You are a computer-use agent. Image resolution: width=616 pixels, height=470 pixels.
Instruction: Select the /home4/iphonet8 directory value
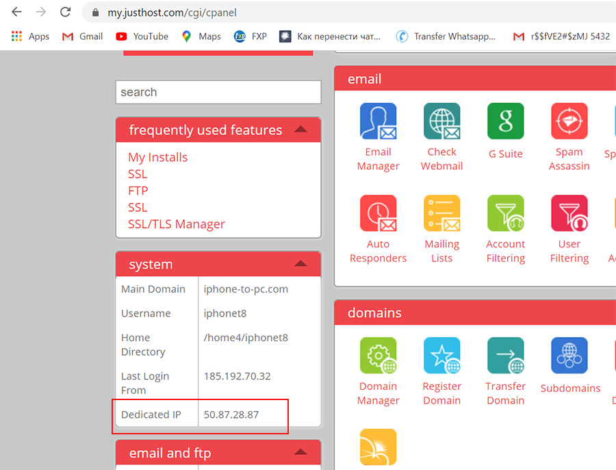[246, 338]
